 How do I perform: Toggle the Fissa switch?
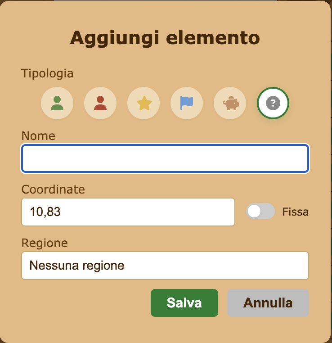pyautogui.click(x=260, y=211)
